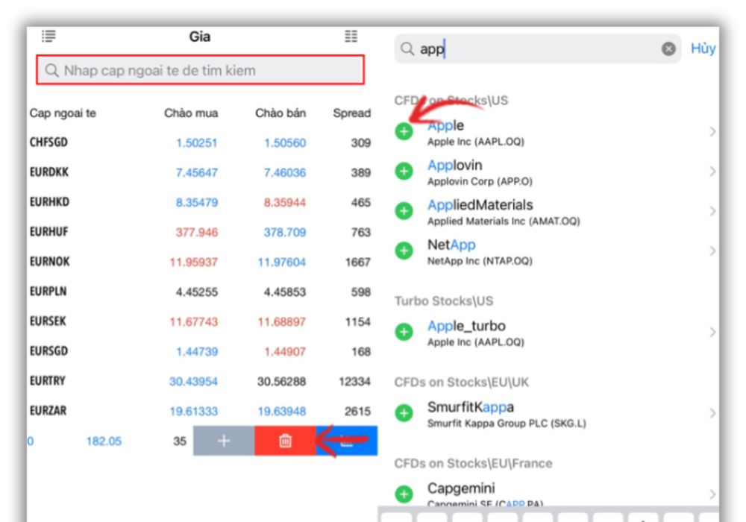The image size is (746, 522).
Task: Select the EURDKK row
Action: pos(200,172)
